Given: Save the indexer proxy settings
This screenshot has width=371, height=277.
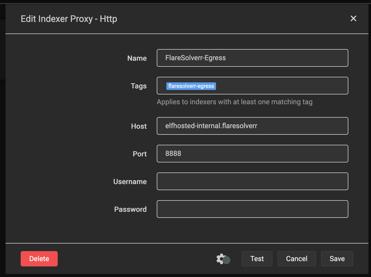Looking at the screenshot, I should click(x=337, y=259).
